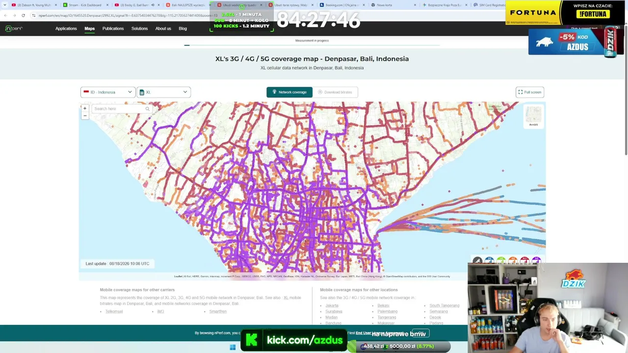Open Telkomsel coverage map link

[x=114, y=311]
